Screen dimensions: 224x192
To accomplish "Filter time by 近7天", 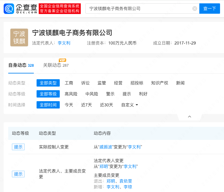I will coord(87,105).
